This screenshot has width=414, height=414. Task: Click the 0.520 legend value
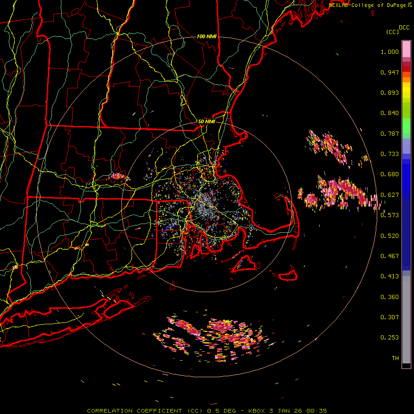(390, 236)
